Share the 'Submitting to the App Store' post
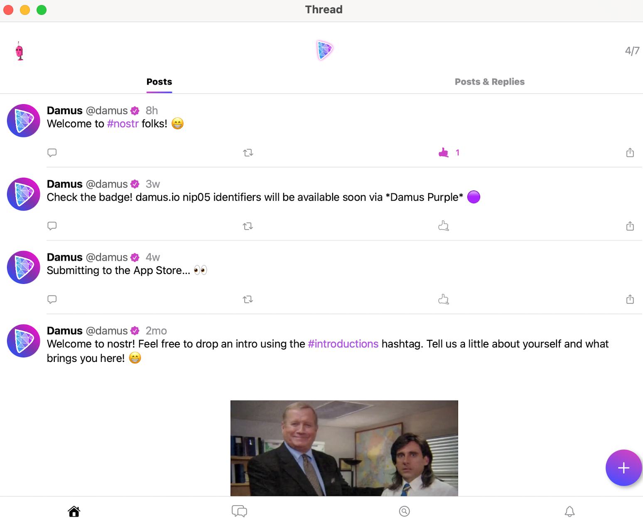The image size is (643, 523). click(x=630, y=299)
